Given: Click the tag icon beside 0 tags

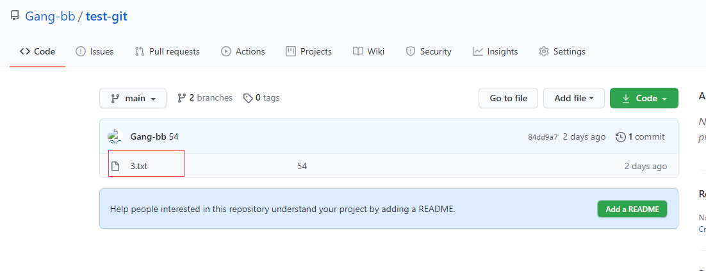Looking at the screenshot, I should (248, 97).
